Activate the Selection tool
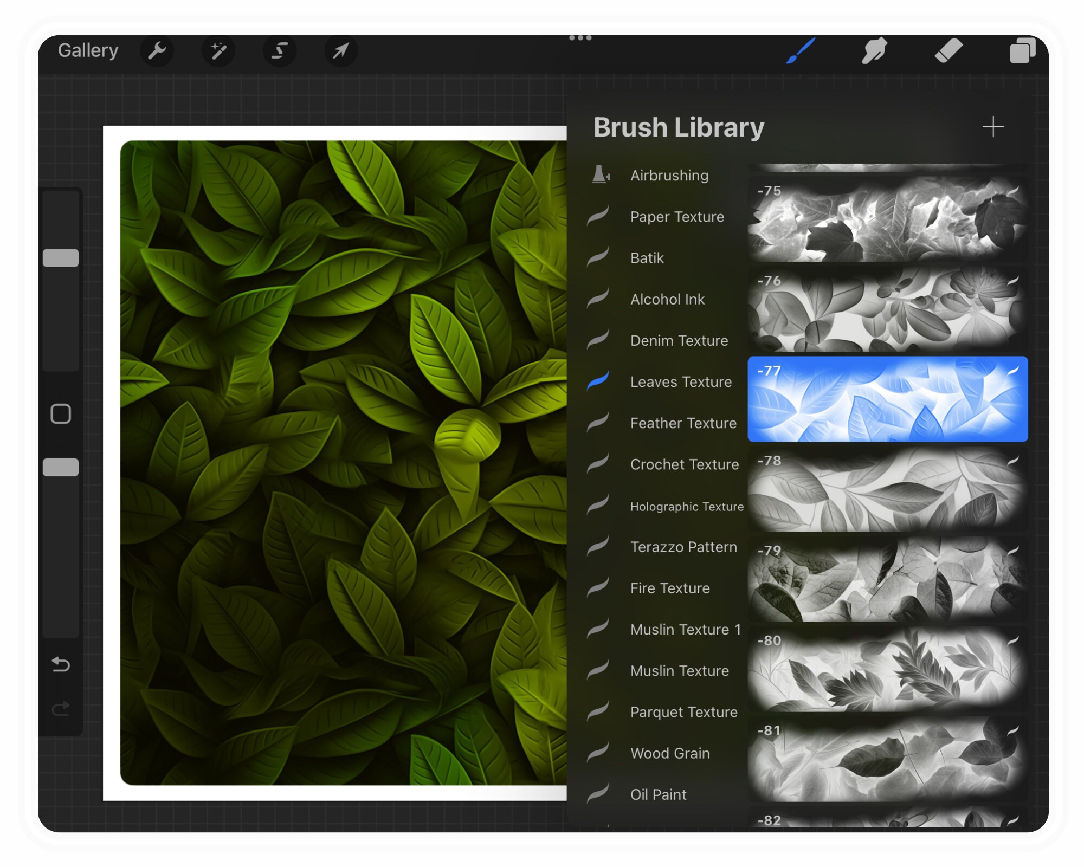This screenshot has height=867, width=1084. click(280, 51)
